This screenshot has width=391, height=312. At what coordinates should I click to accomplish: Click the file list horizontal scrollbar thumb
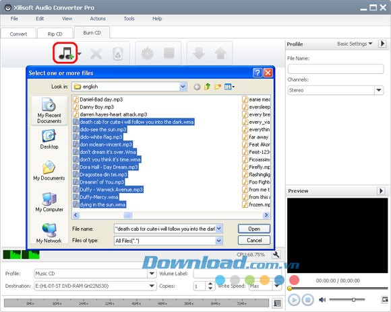click(x=128, y=215)
